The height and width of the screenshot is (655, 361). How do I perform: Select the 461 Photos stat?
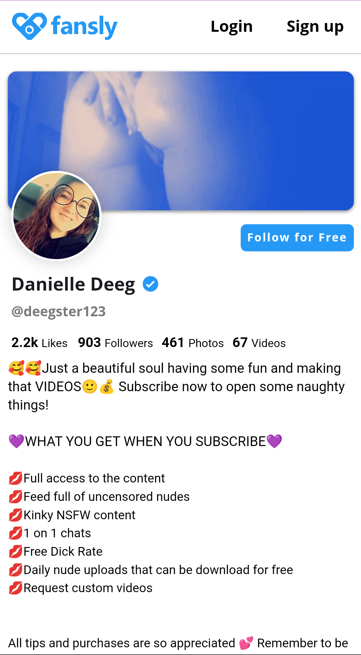pos(193,343)
